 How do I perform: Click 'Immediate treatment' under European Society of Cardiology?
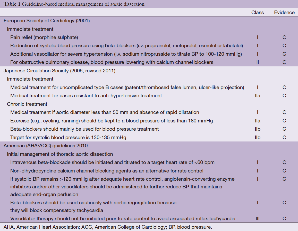(30, 29)
